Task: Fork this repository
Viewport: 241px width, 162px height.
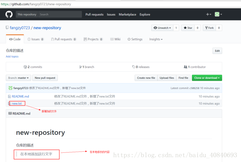Action: tap(209, 28)
